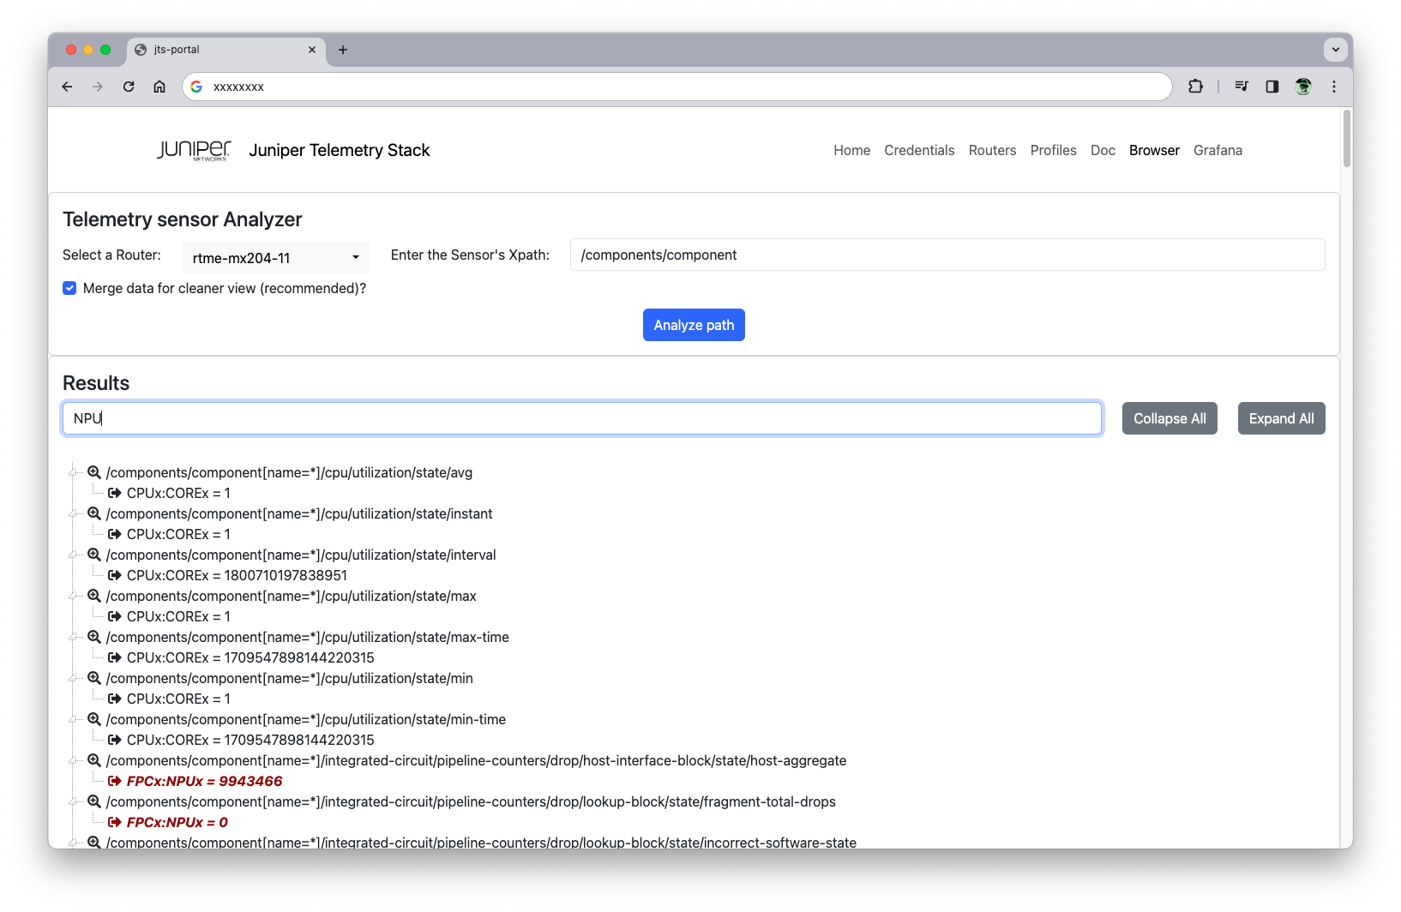Collapse the cpu/utilization/state/interval tree node
The image size is (1401, 912).
[x=73, y=555]
